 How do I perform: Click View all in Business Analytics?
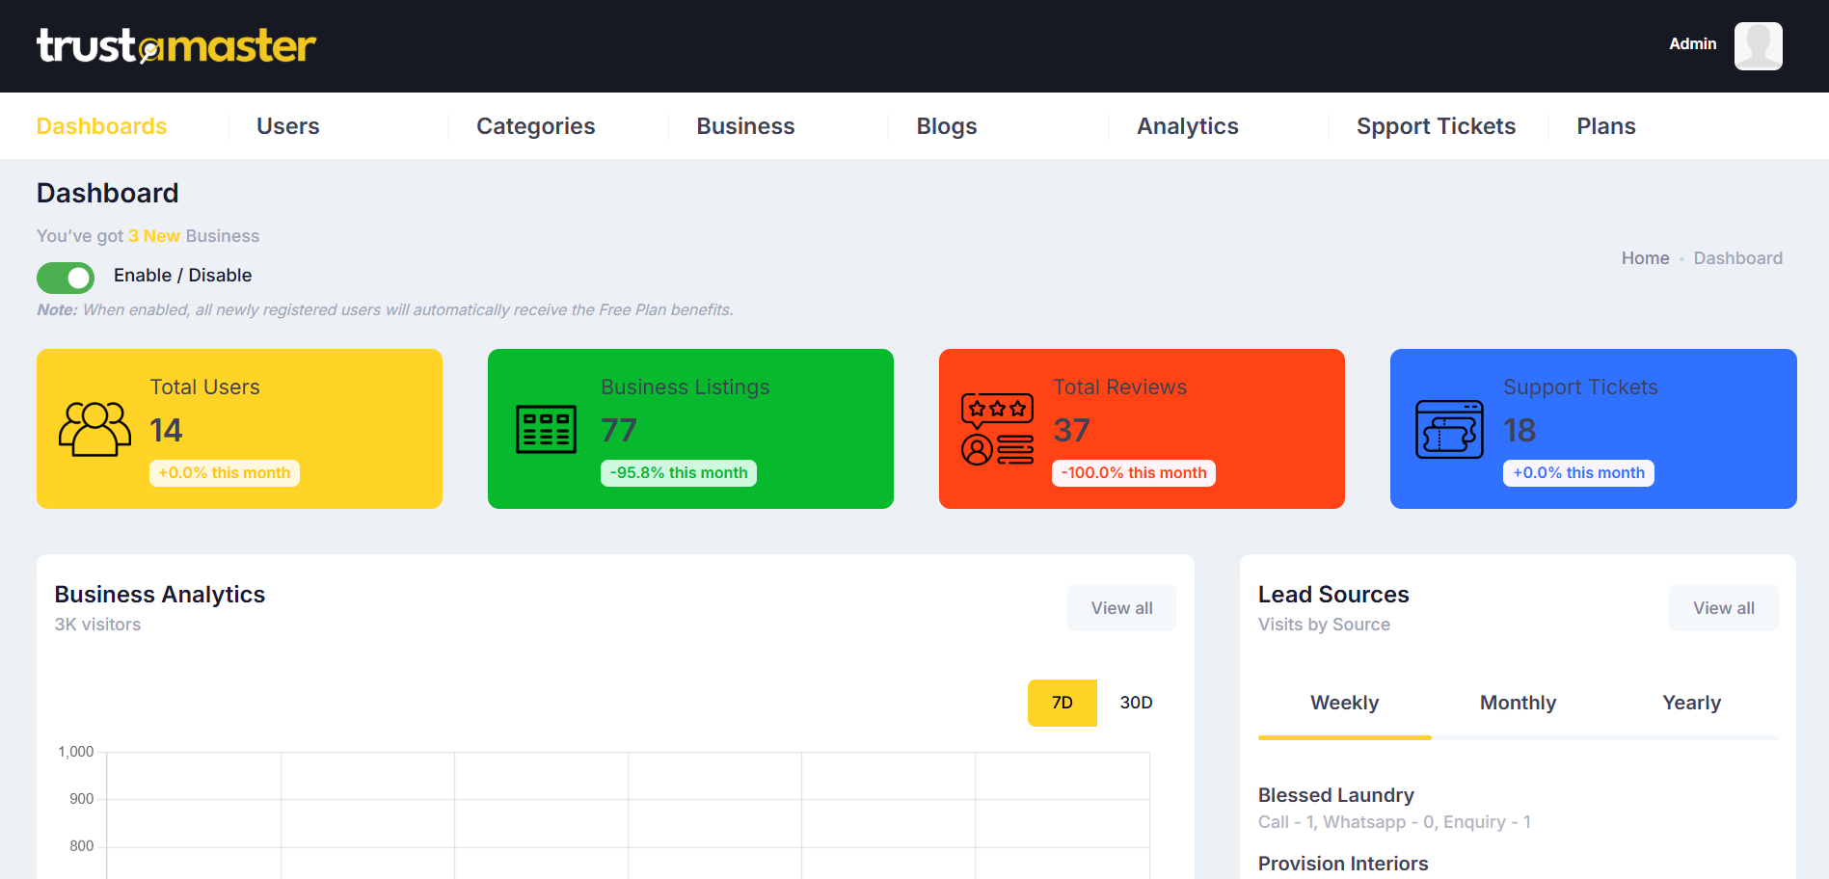pos(1121,608)
